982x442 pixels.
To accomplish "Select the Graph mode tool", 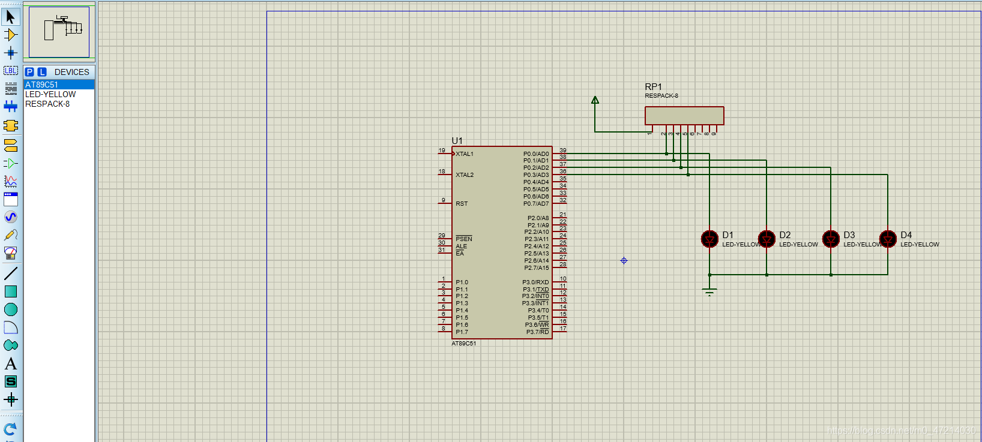I will point(10,181).
